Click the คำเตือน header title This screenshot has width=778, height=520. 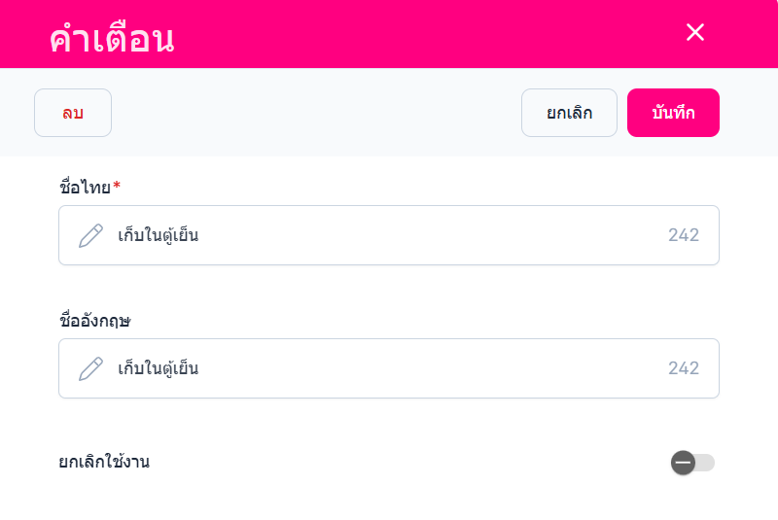tap(112, 38)
